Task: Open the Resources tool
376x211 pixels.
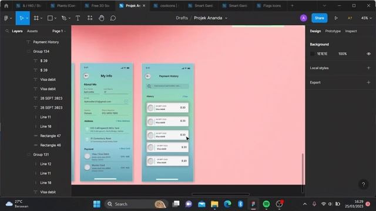Action: 90,18
